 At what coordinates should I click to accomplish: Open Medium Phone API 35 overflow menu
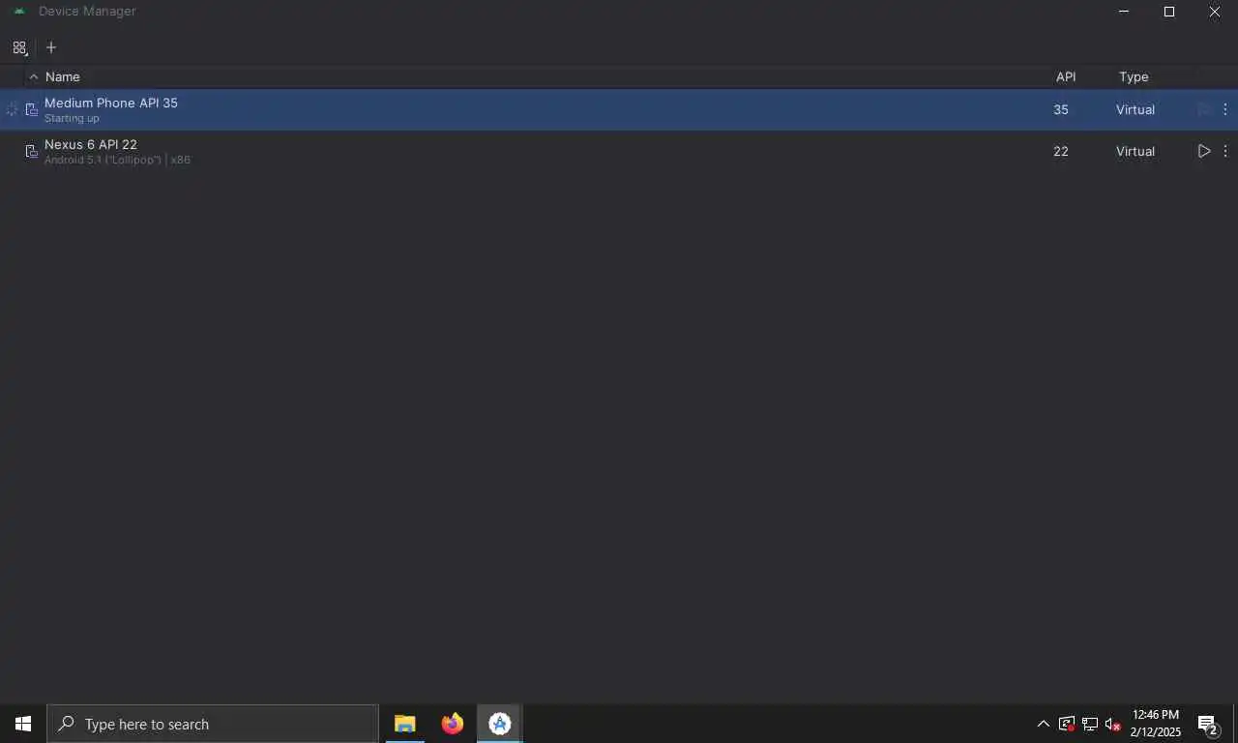pyautogui.click(x=1225, y=109)
